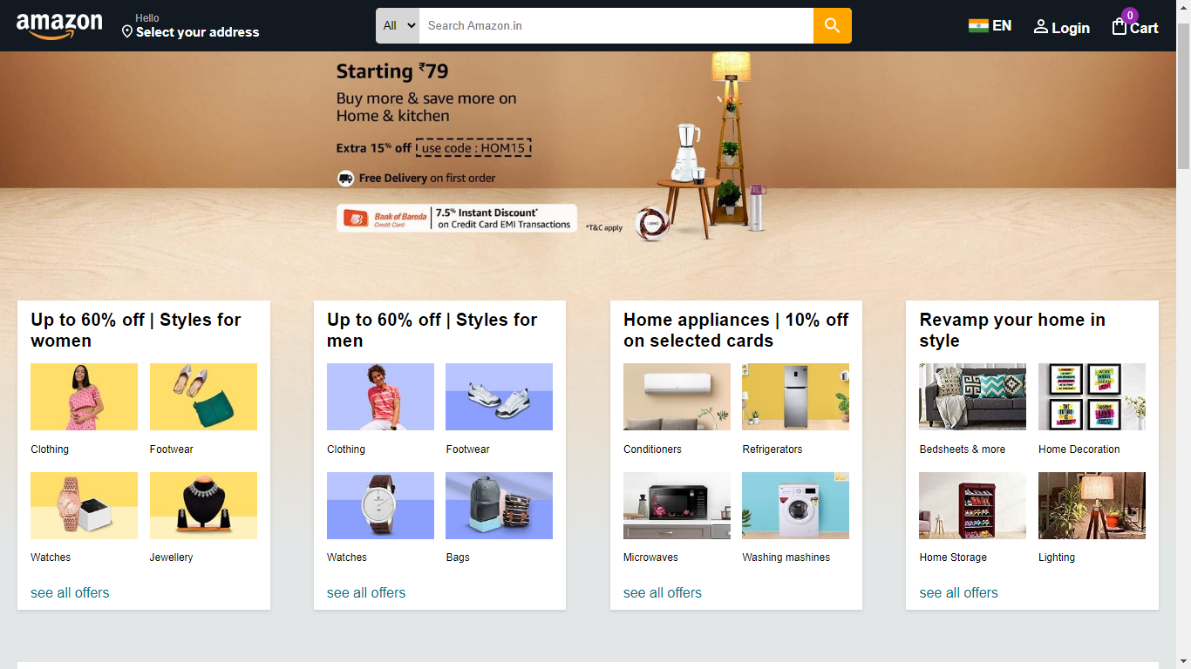Expand the All category dropdown
This screenshot has width=1191, height=669.
point(398,25)
